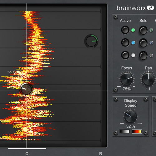The image size is (156, 156).
Task: Click the Focus 75% value field
Action: pyautogui.click(x=127, y=89)
